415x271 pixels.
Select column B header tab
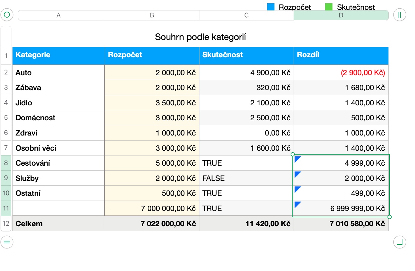(x=152, y=15)
